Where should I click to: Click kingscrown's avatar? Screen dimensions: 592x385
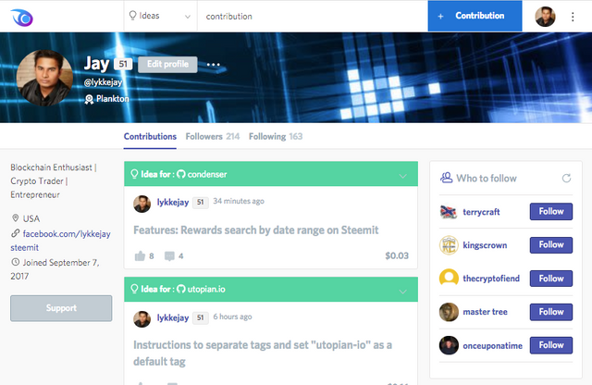point(449,245)
